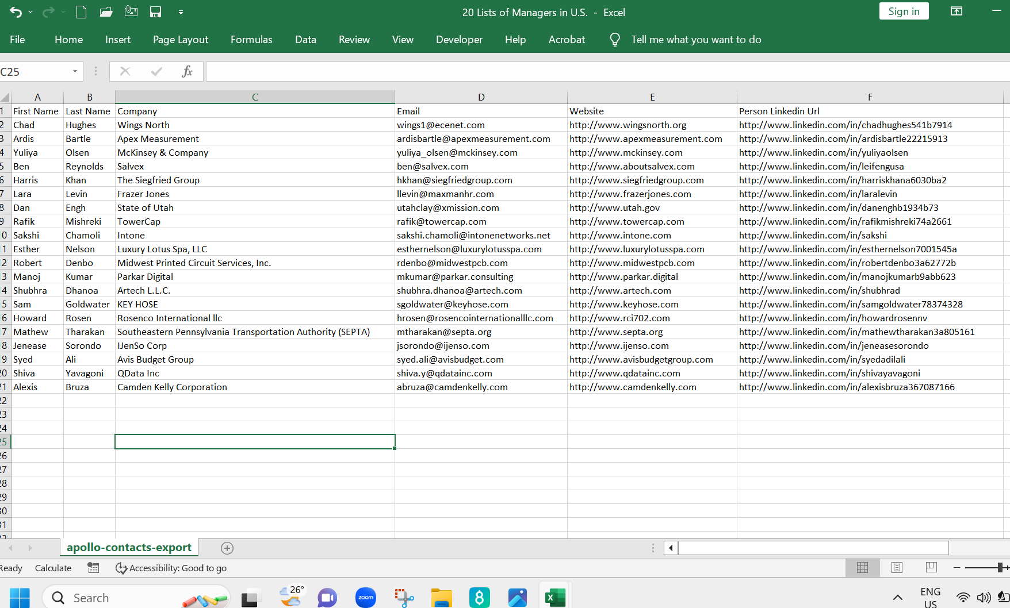Expand the Name Box dropdown arrow
Viewport: 1010px width, 608px height.
point(75,71)
